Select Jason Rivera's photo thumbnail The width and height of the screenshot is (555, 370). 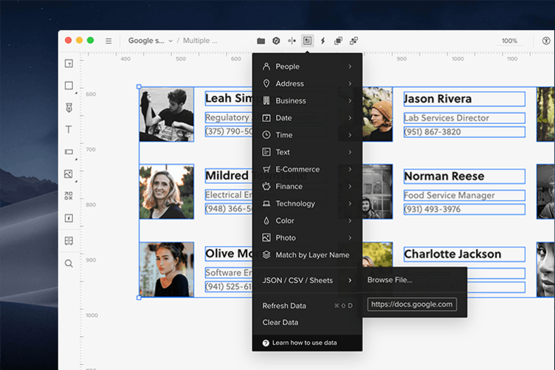pyautogui.click(x=377, y=114)
